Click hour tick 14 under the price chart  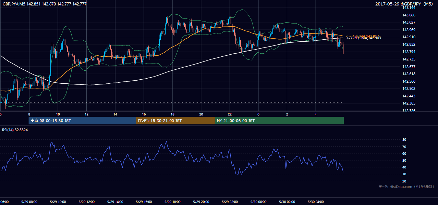click(115, 114)
